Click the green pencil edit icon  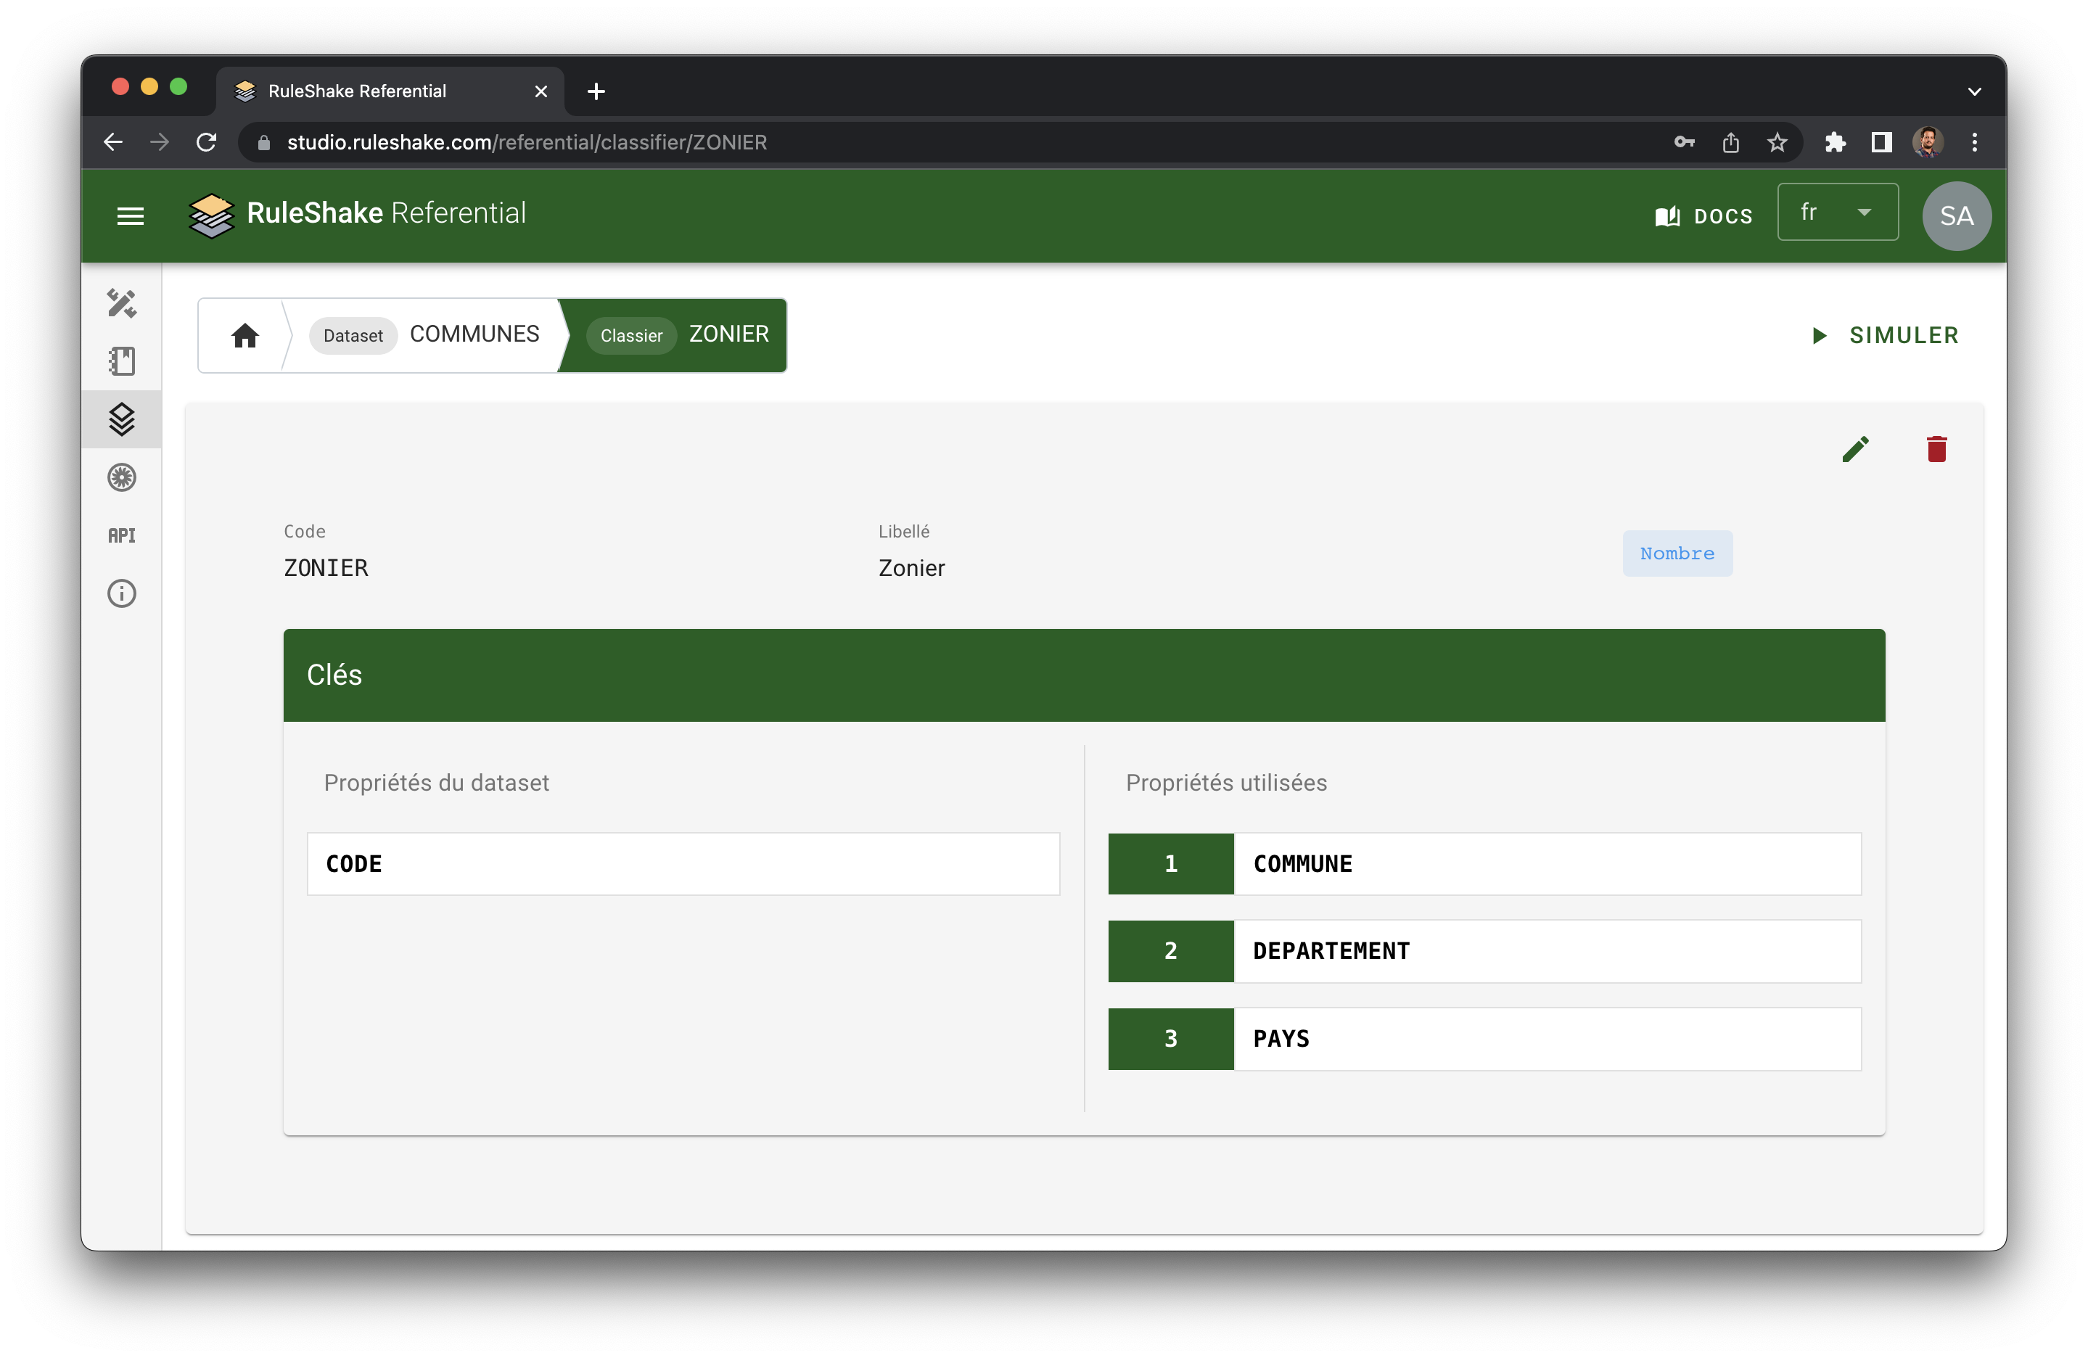pyautogui.click(x=1854, y=449)
